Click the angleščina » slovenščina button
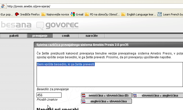 pos(106,101)
